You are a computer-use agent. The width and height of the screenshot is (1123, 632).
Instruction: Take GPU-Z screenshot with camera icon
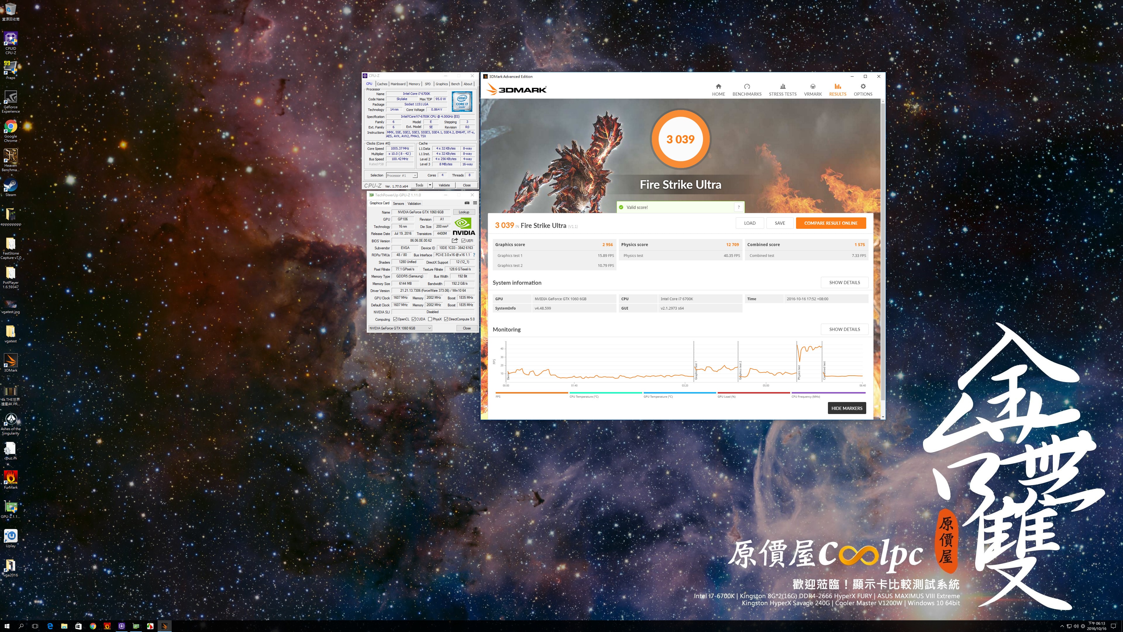point(467,203)
